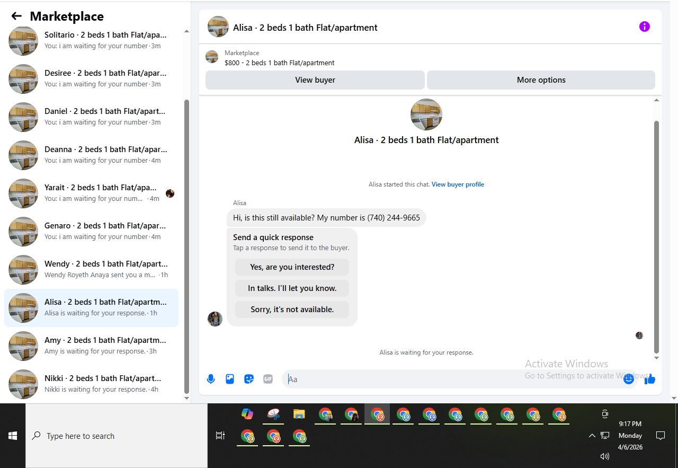The width and height of the screenshot is (678, 468).
Task: Send a thumbs-up like
Action: click(x=650, y=379)
